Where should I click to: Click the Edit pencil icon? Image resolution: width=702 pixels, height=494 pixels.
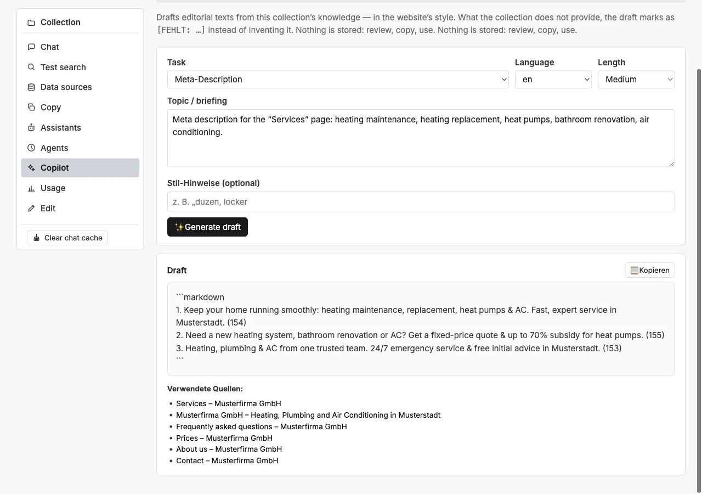point(31,209)
